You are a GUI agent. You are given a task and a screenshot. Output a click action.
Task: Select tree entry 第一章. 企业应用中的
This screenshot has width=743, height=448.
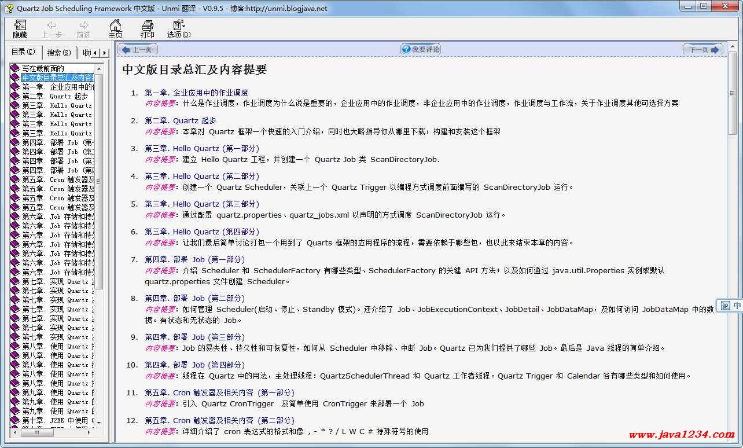(57, 87)
